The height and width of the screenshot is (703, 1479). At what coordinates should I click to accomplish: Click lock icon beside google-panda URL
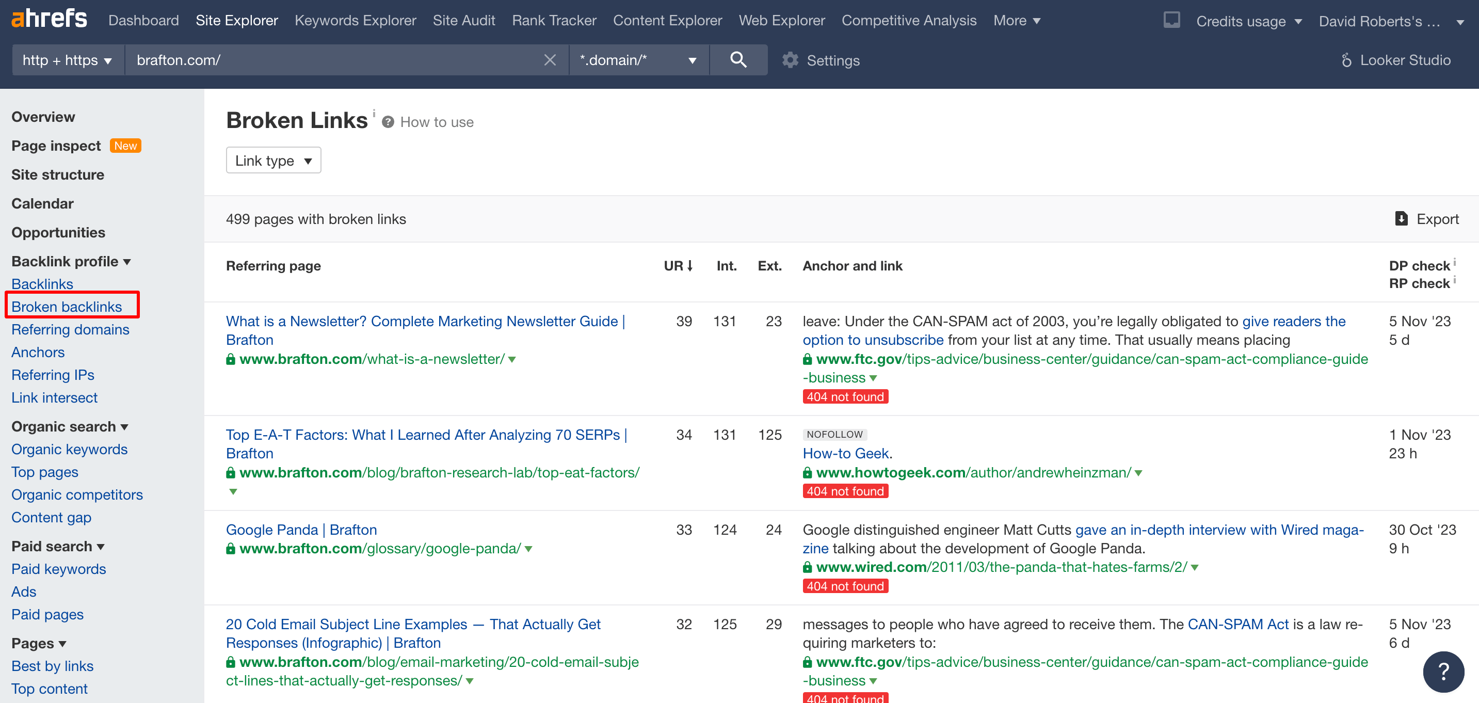231,549
